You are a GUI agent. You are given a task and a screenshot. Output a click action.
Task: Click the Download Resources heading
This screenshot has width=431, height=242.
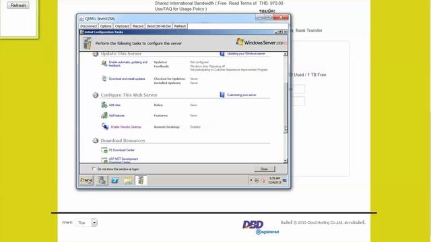click(123, 140)
